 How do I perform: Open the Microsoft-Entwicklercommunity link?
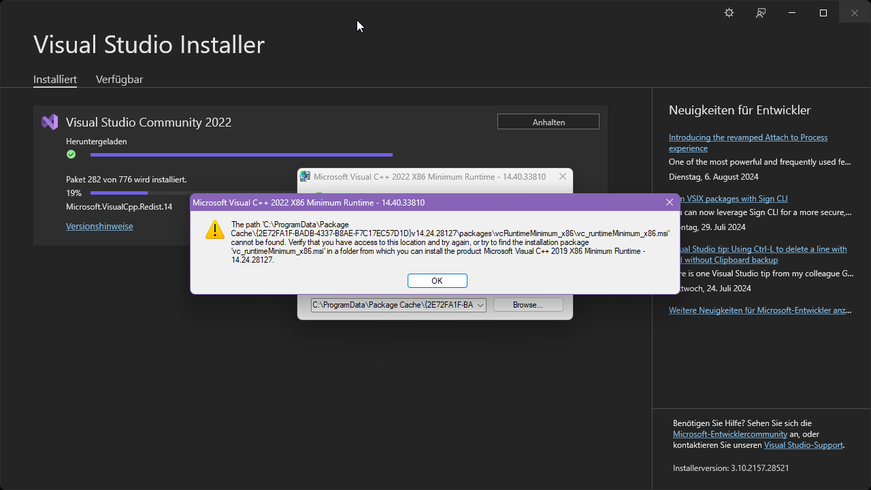coord(730,434)
